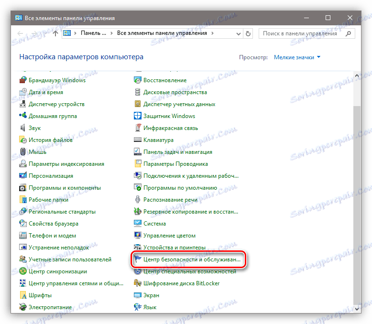Open the Параметры индексирования icon
The height and width of the screenshot is (324, 372).
click(23, 164)
